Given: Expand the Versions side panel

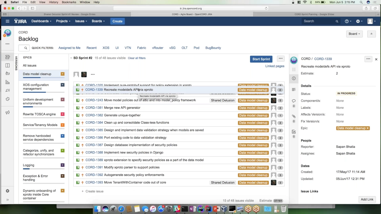Looking at the screenshot, I should pyautogui.click(x=16, y=63).
